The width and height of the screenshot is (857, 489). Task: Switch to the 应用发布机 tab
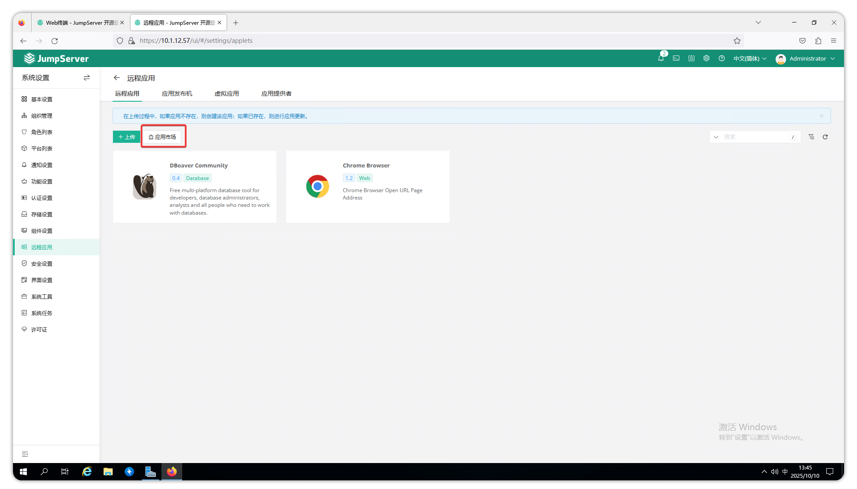click(x=177, y=93)
